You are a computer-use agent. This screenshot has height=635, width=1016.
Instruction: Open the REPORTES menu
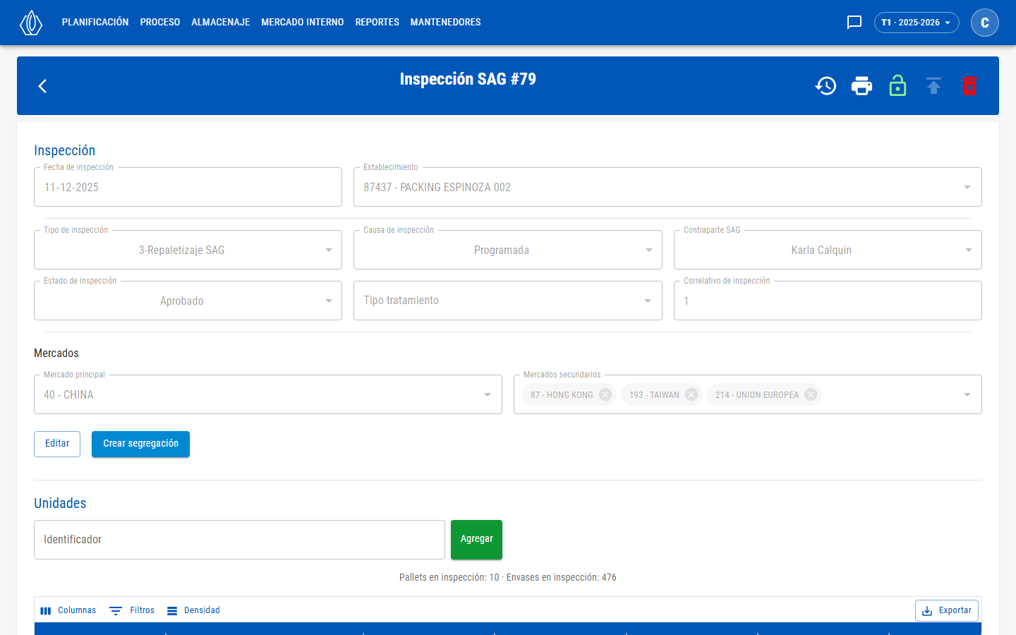(377, 23)
